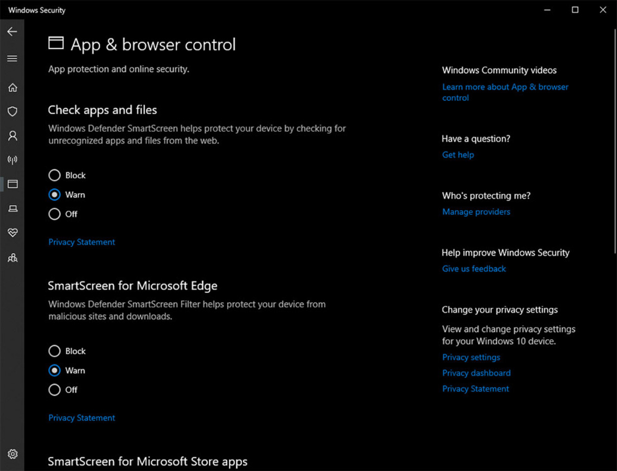Open Privacy Statement under Check apps and files
The height and width of the screenshot is (471, 617).
tap(81, 242)
